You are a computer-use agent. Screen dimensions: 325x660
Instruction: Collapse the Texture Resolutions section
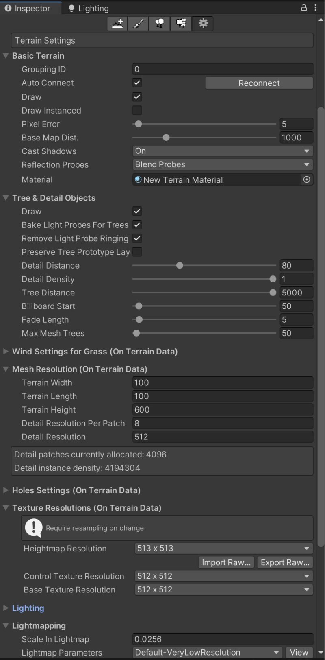point(6,508)
